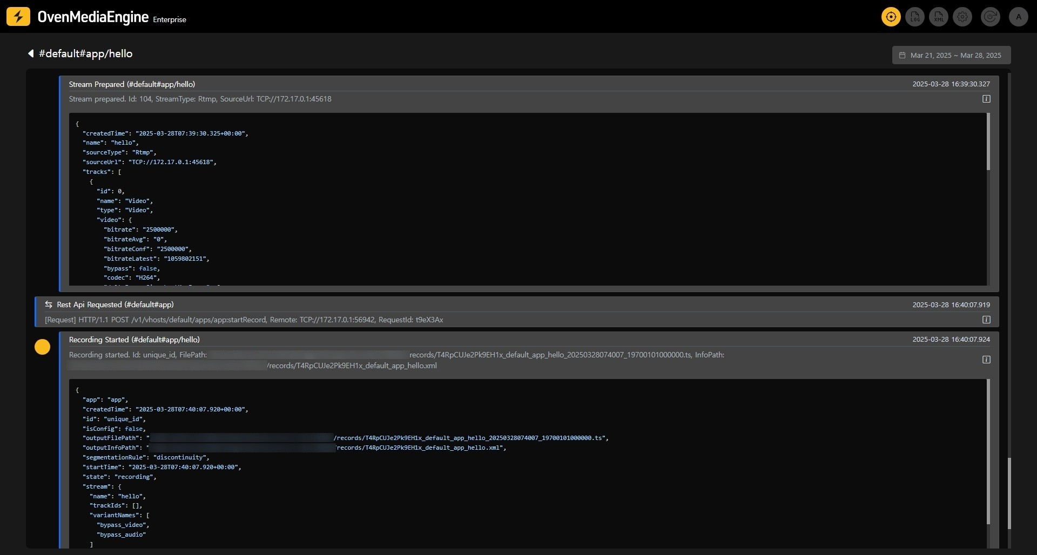
Task: Click the "outputFilePath" JSON line
Action: click(x=346, y=438)
